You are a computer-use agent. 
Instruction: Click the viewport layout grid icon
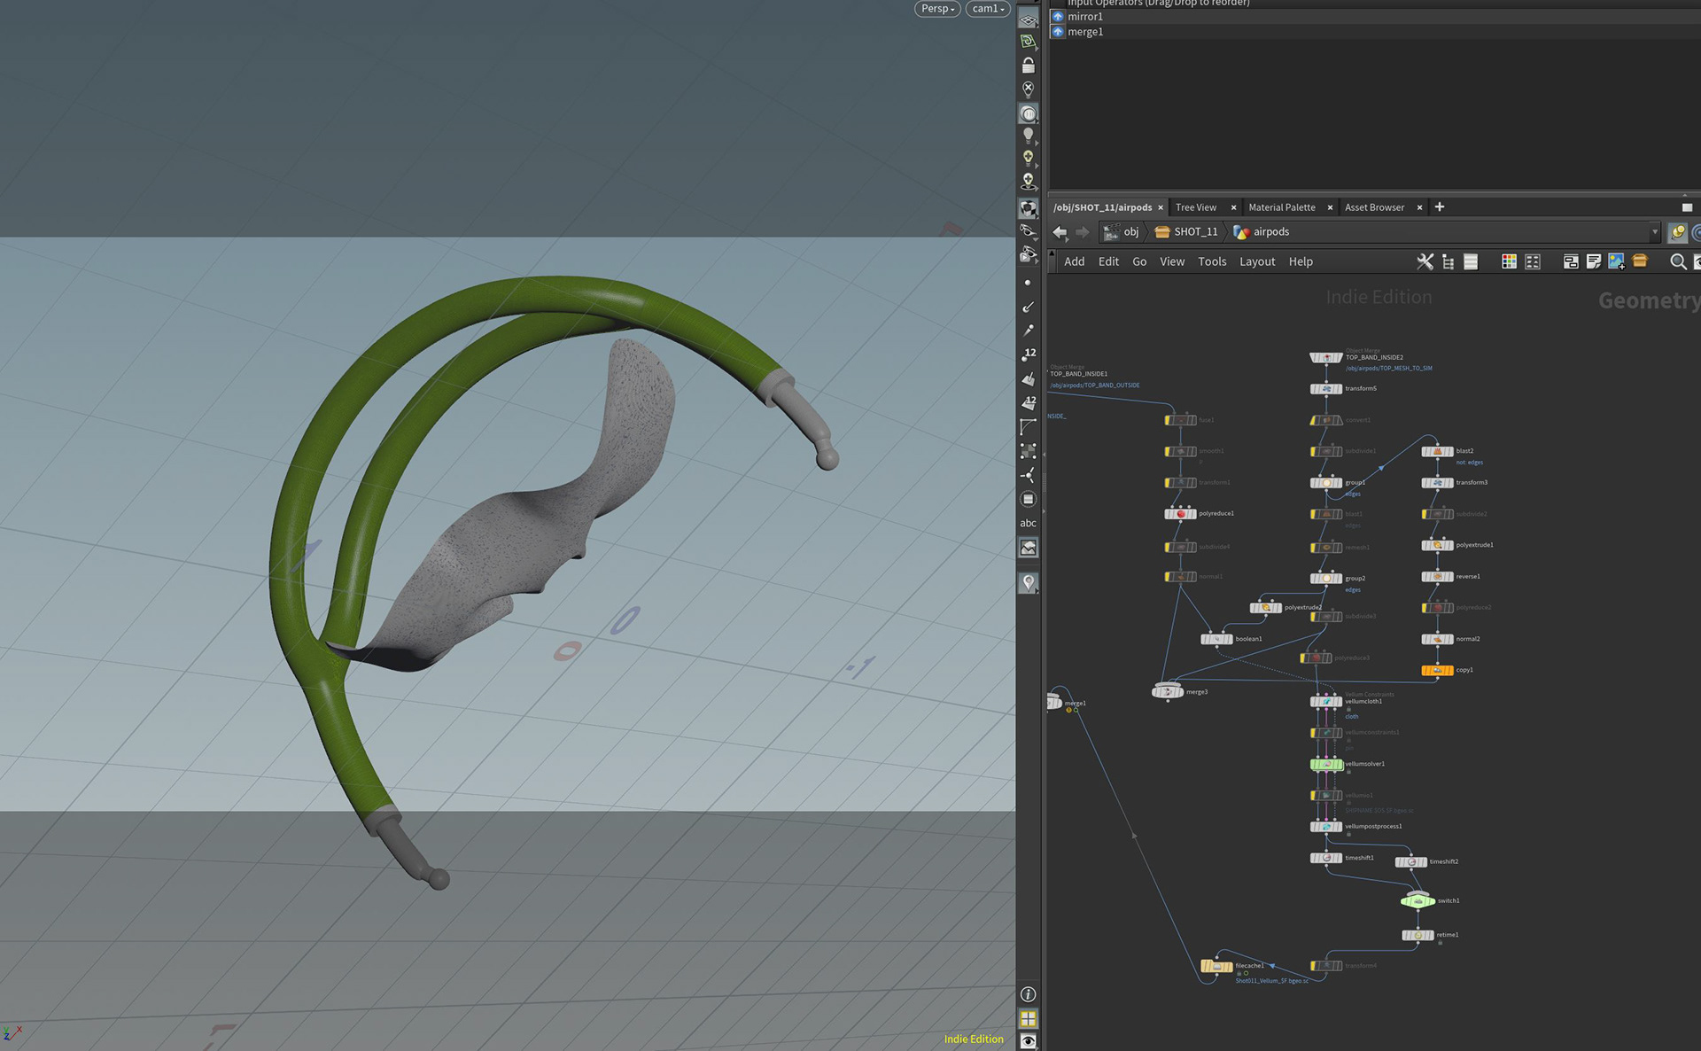(1028, 1018)
